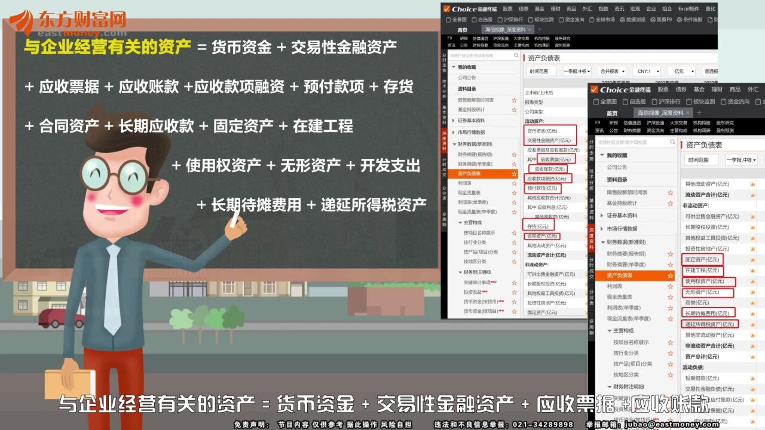Toggle favorite star for 限售股解禁时间表, front window
Image resolution: width=765 pixels, height=430 pixels.
[671, 192]
